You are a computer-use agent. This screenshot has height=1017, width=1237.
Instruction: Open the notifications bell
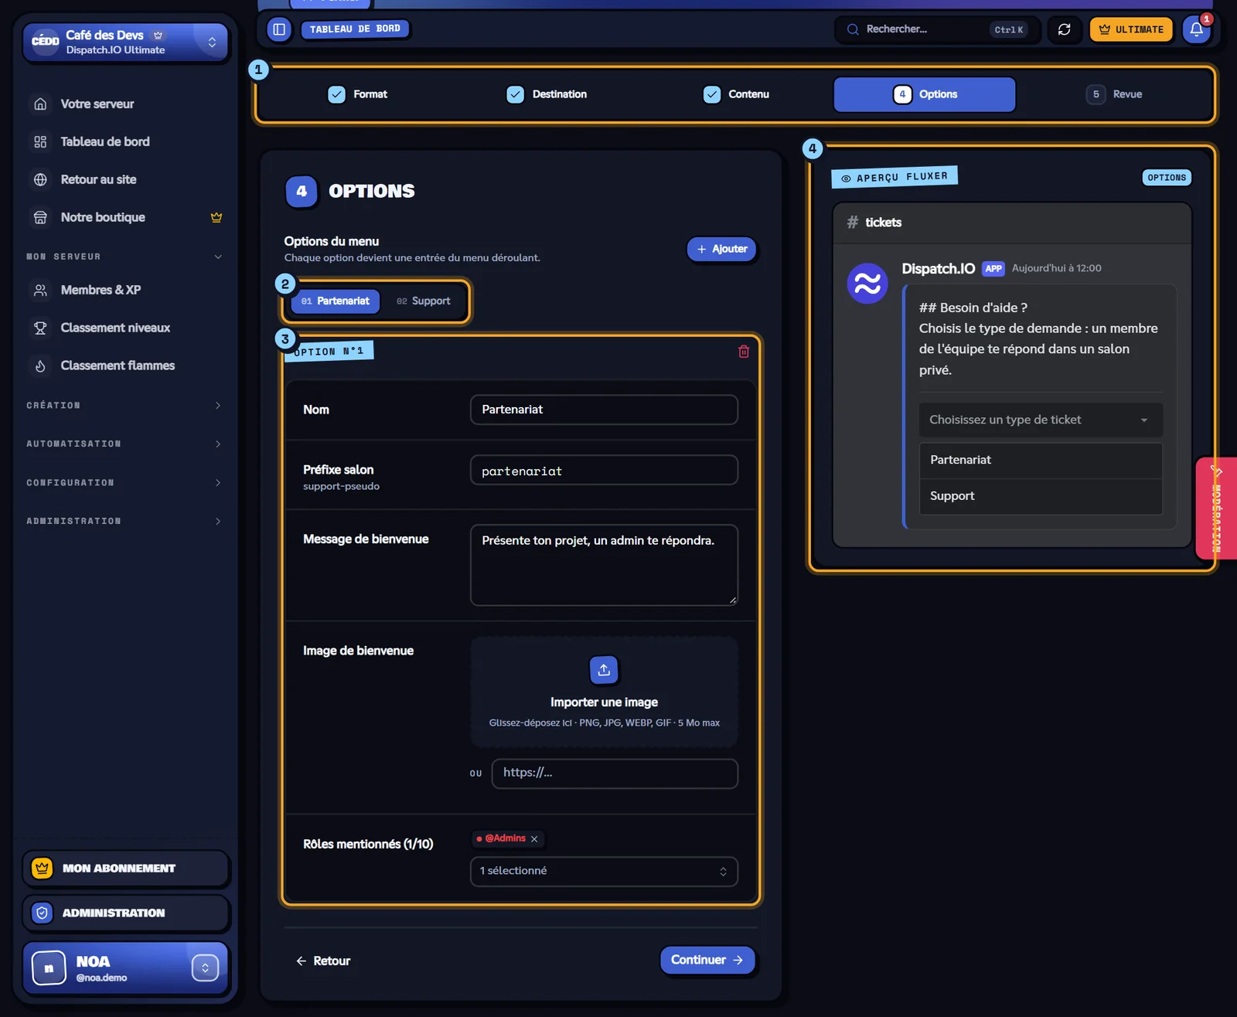pyautogui.click(x=1196, y=29)
